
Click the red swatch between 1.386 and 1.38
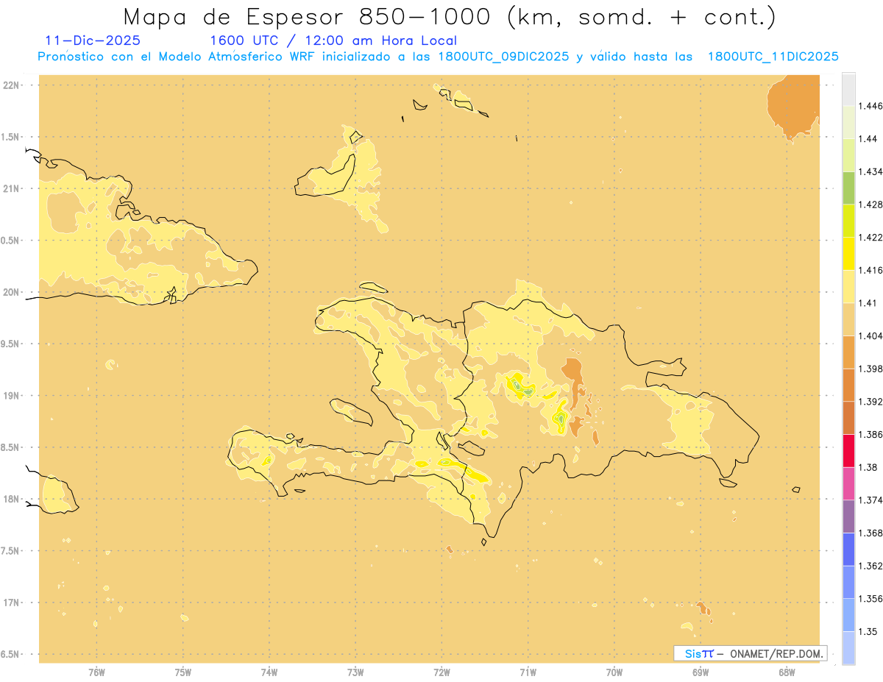(848, 451)
